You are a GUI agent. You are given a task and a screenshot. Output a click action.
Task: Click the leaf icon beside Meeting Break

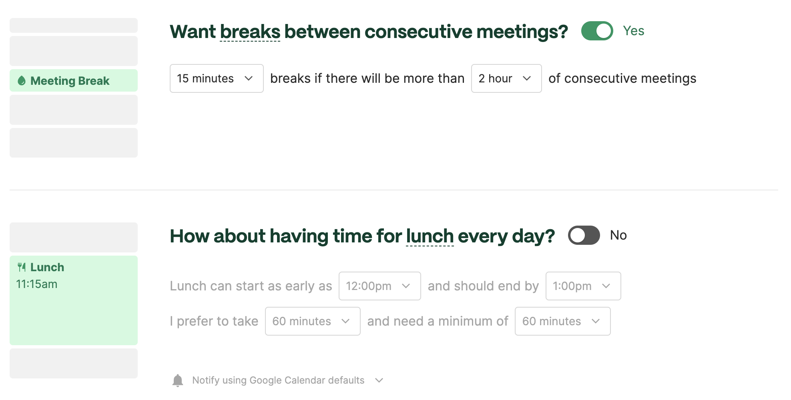pos(22,81)
